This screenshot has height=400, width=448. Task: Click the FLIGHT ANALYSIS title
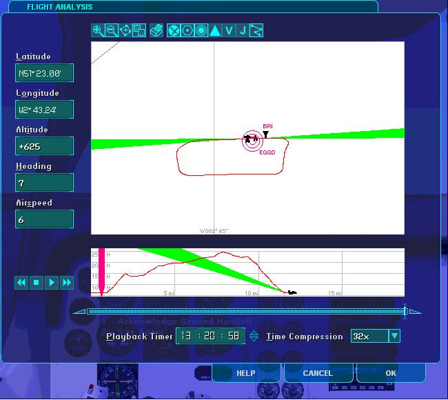coord(60,7)
